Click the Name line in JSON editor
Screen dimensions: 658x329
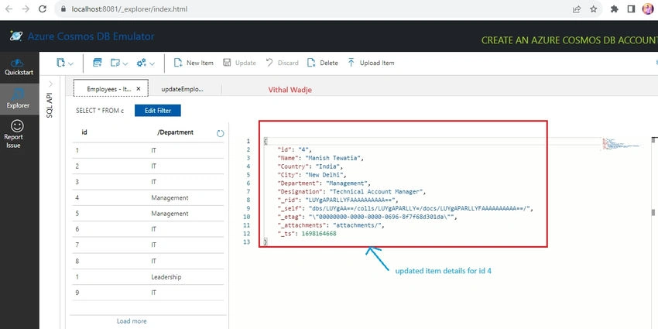320,158
